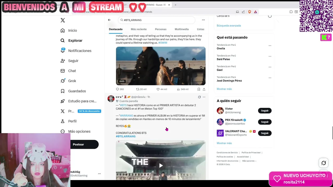Share the #SWIM post

pos(204,89)
